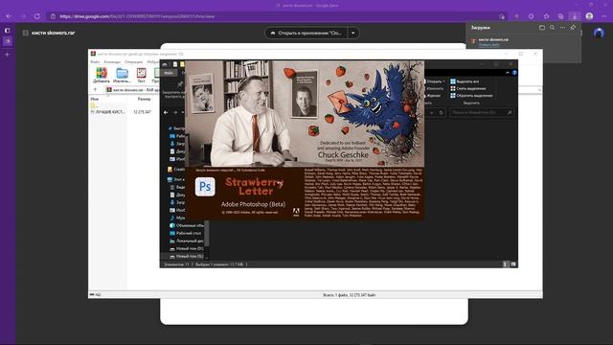Go forward in Explorer window
Screen dimensions: 613x345
[x=175, y=112]
